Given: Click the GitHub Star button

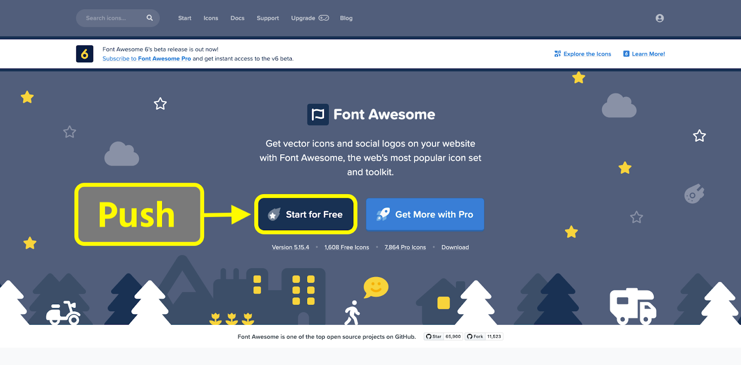Looking at the screenshot, I should 434,337.
